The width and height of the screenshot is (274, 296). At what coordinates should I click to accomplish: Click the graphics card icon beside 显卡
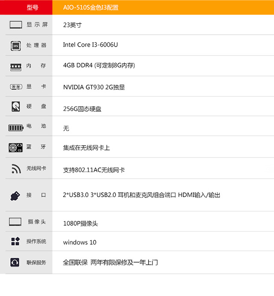point(16,87)
